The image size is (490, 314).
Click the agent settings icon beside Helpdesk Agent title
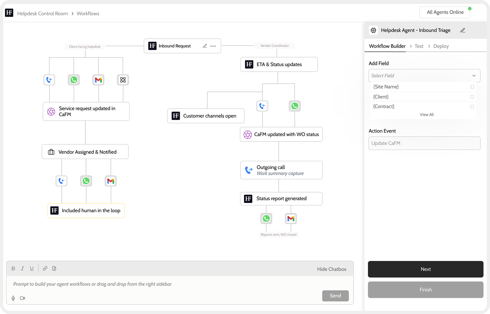[x=373, y=30]
